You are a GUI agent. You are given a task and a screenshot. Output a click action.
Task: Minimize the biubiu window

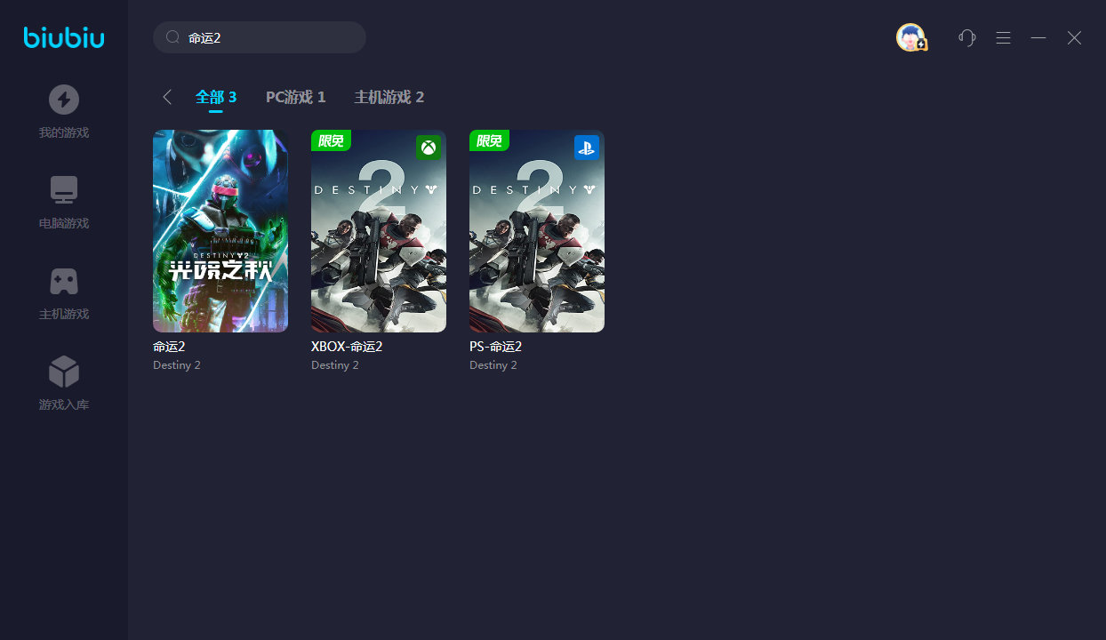[x=1038, y=37]
